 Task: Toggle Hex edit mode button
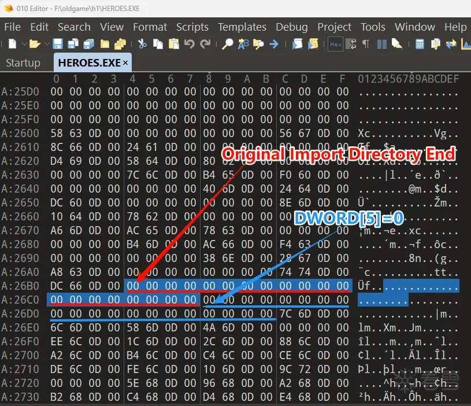pos(335,44)
